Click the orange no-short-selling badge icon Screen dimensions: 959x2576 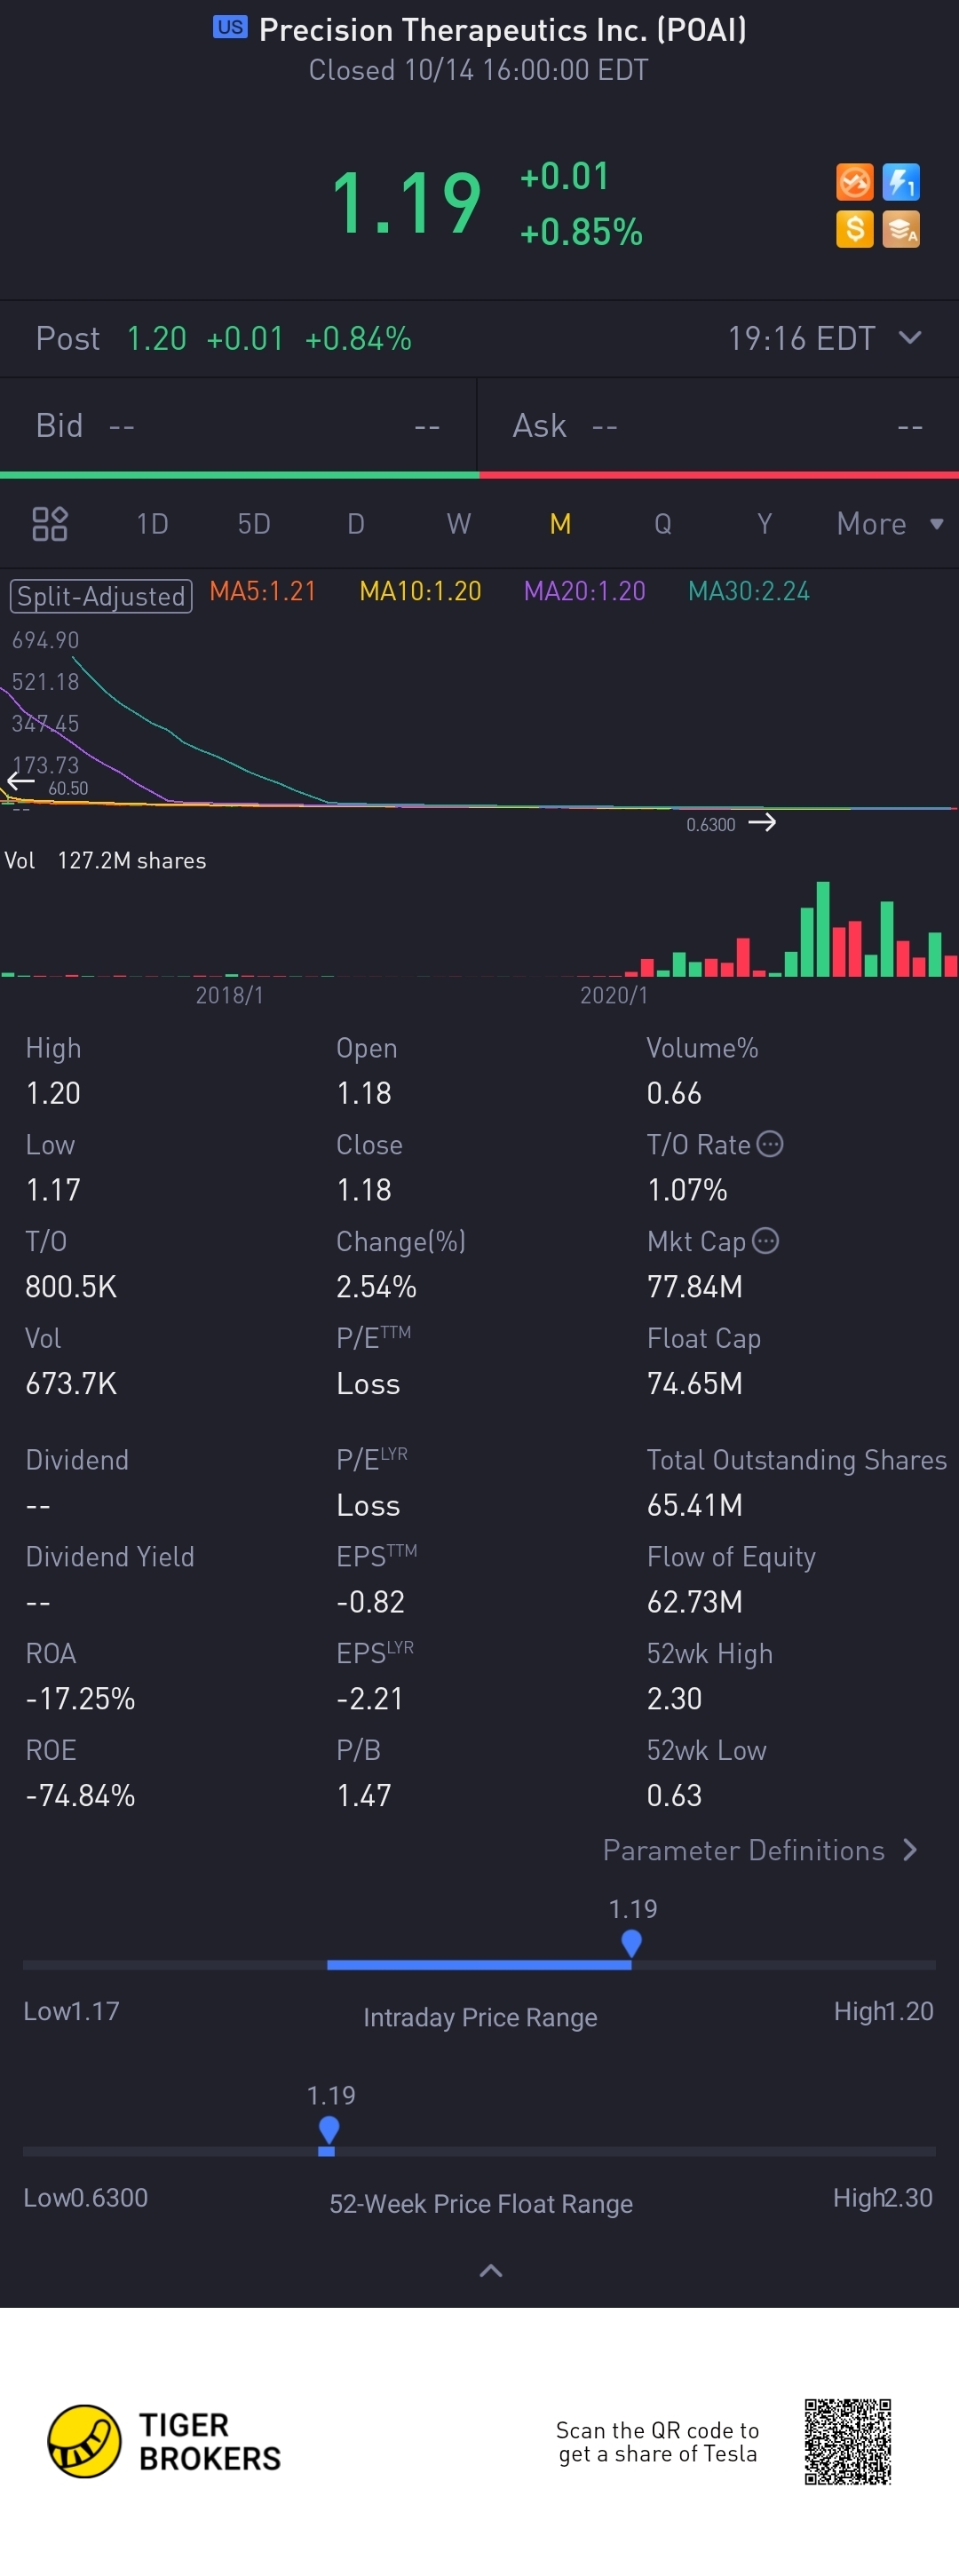(854, 182)
